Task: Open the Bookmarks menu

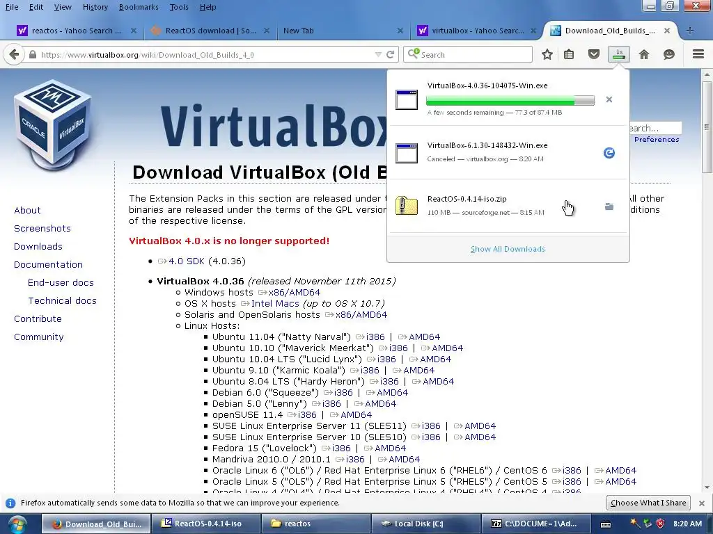Action: coord(139,7)
